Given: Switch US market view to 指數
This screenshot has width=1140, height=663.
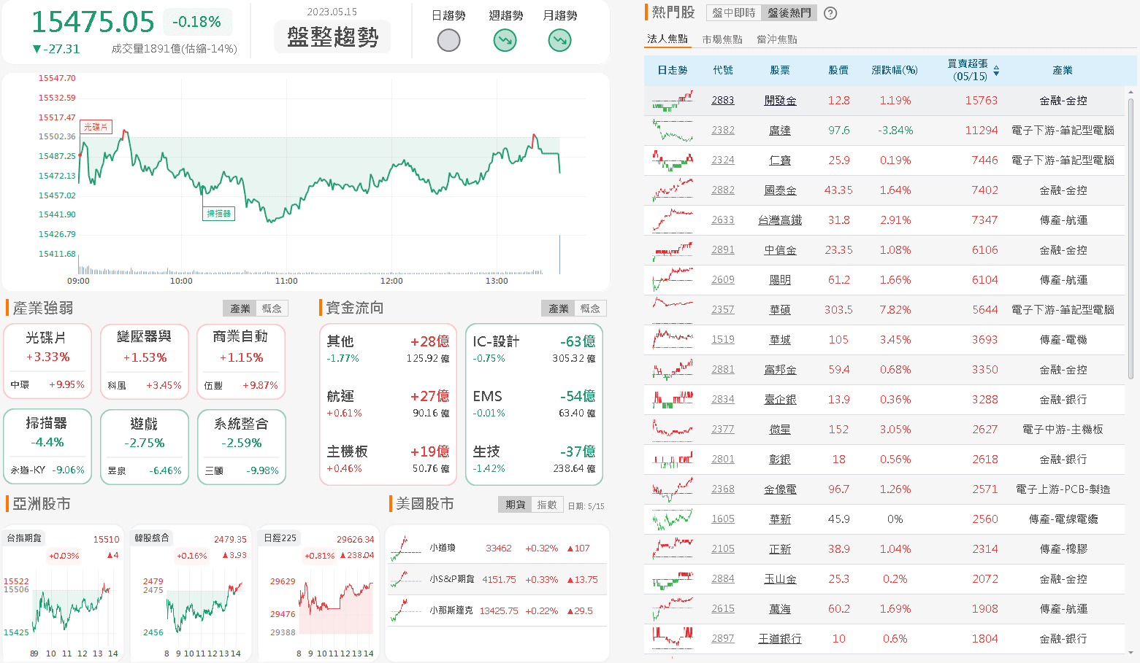Looking at the screenshot, I should pyautogui.click(x=547, y=505).
